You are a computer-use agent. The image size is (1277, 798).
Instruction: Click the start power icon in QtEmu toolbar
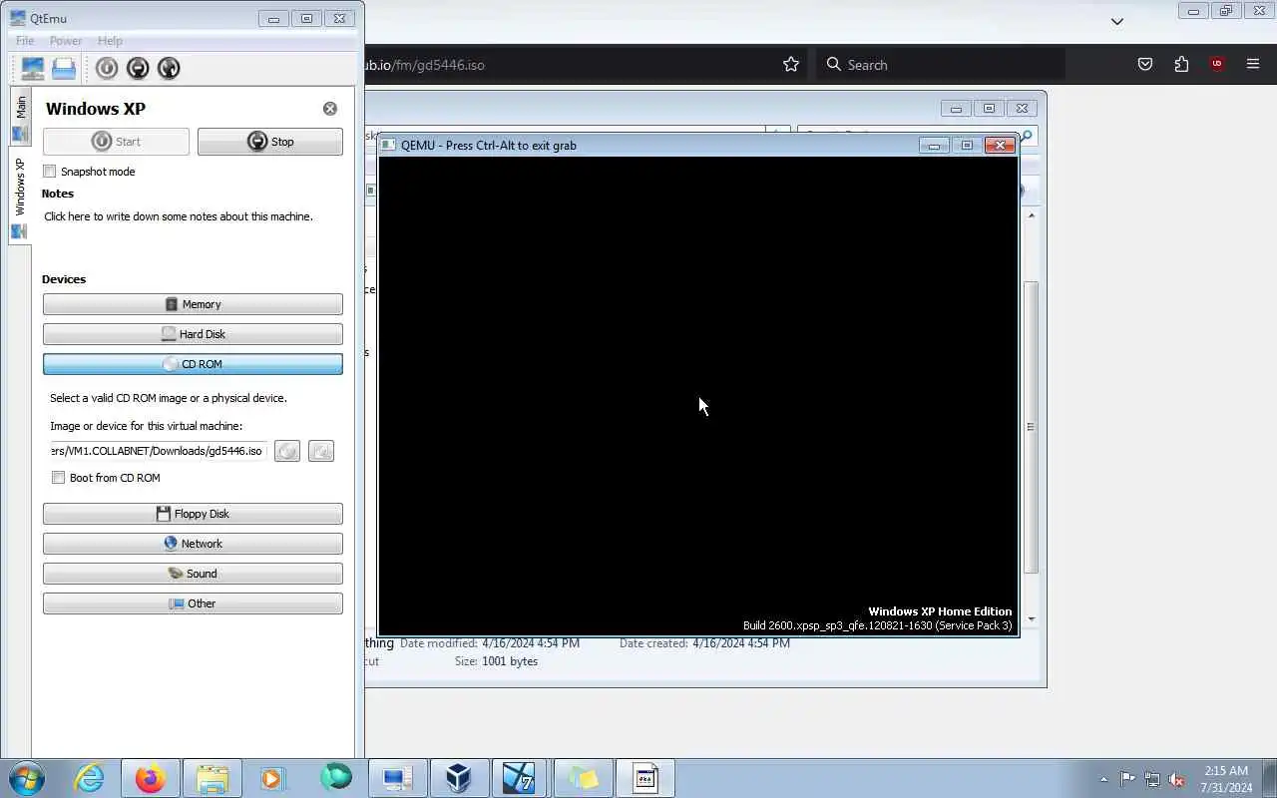coord(107,68)
